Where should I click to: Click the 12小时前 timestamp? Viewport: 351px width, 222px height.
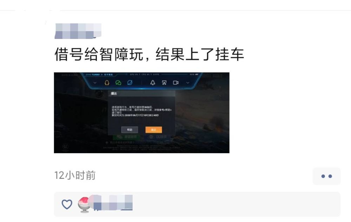point(75,175)
